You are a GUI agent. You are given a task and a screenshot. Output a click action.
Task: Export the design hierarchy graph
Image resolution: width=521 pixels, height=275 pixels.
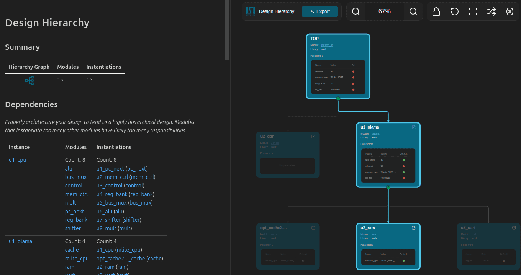[x=319, y=11]
